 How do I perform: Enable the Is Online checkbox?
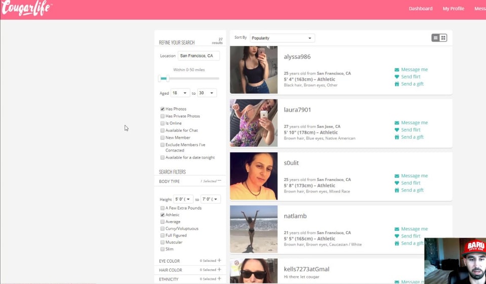[163, 124]
